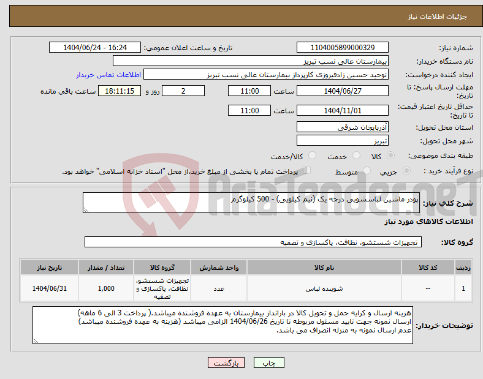Click the شوینده لباس item name cell
This screenshot has height=379, width=483.
(x=324, y=288)
